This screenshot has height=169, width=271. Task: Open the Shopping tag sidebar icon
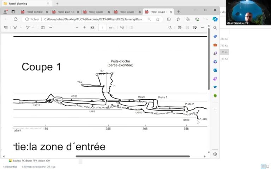point(215,36)
